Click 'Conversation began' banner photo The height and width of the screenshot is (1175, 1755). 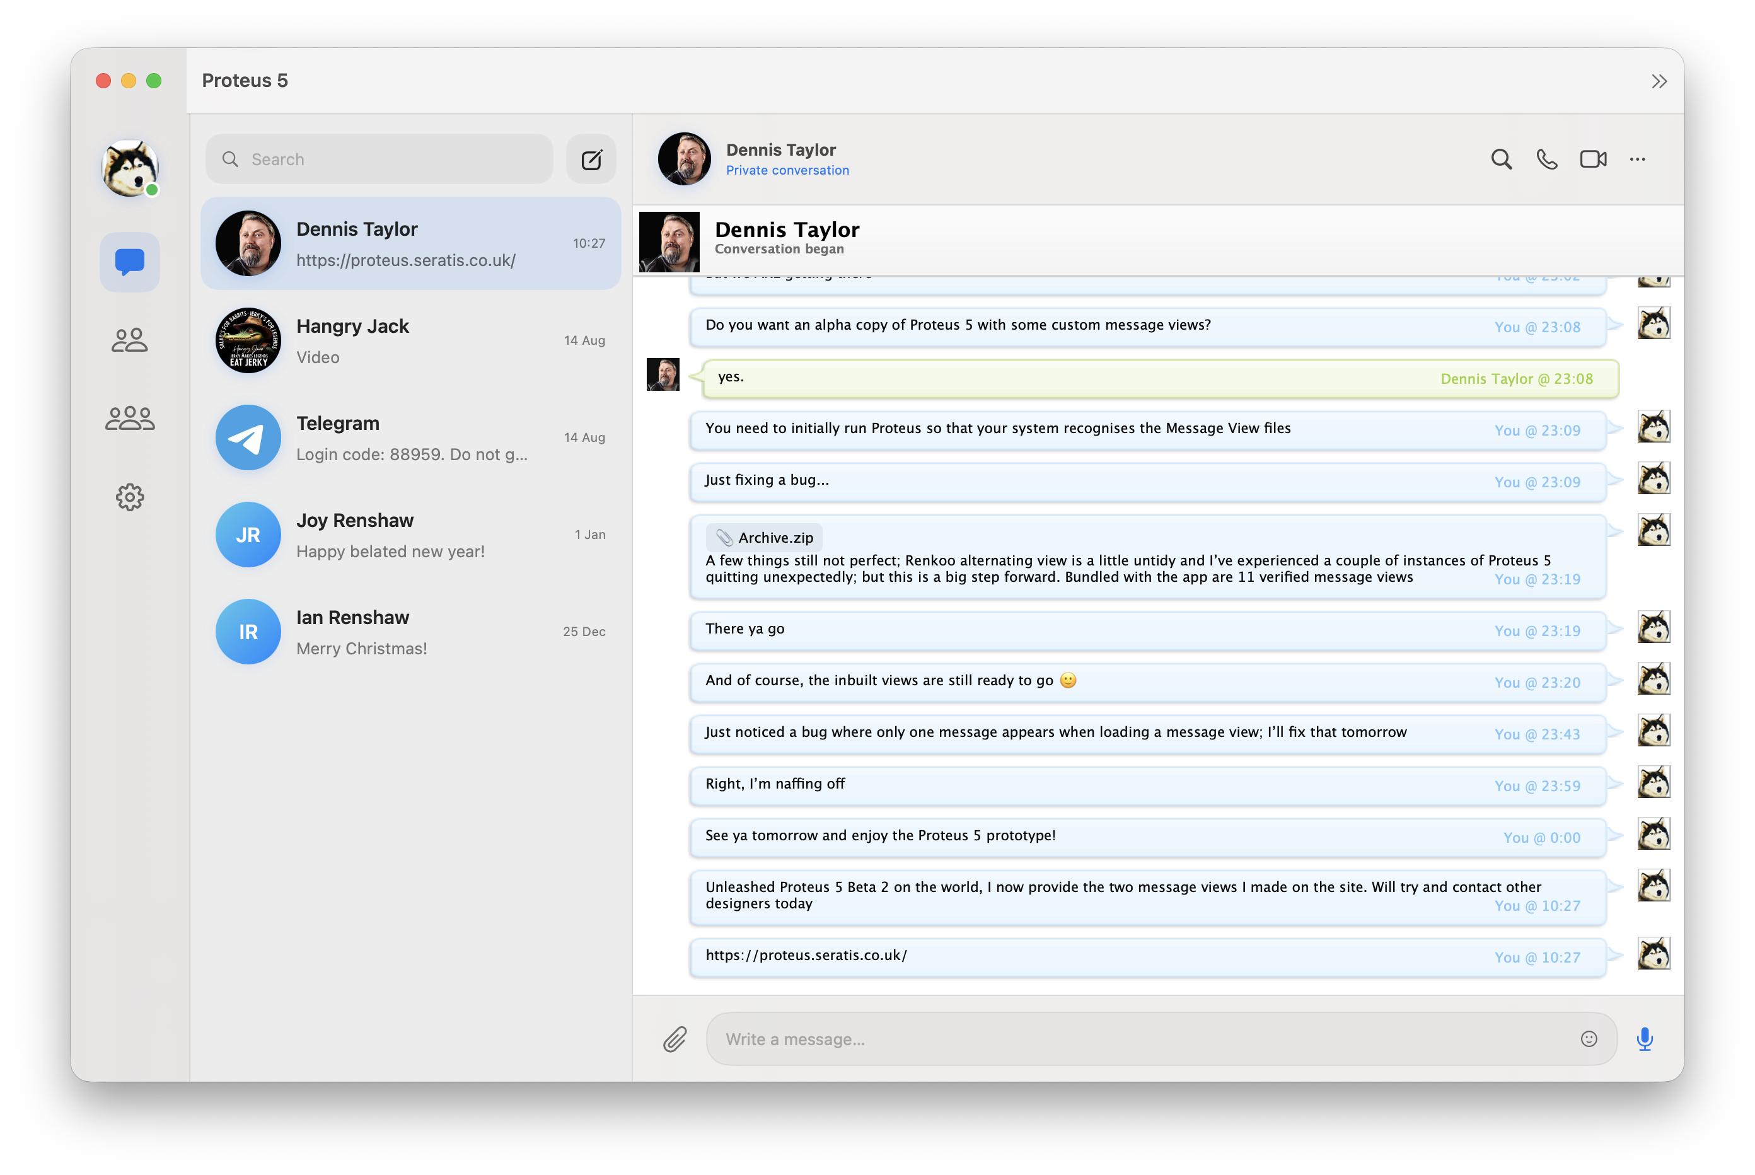pyautogui.click(x=669, y=241)
